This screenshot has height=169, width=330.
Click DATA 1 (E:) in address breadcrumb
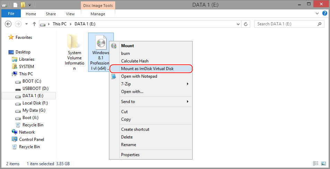point(85,24)
